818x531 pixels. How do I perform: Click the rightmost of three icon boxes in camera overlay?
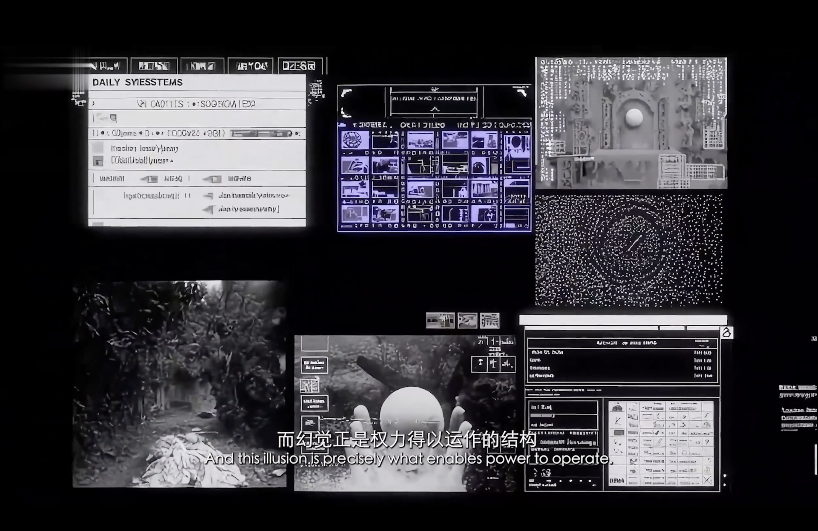[x=508, y=364]
